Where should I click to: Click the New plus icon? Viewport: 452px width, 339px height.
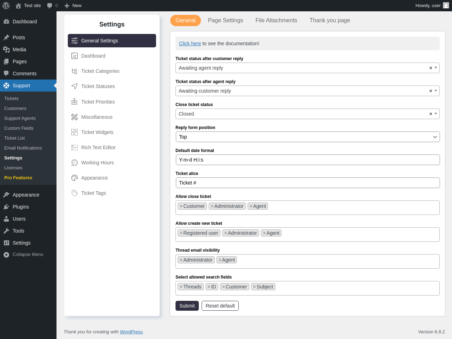(x=67, y=6)
